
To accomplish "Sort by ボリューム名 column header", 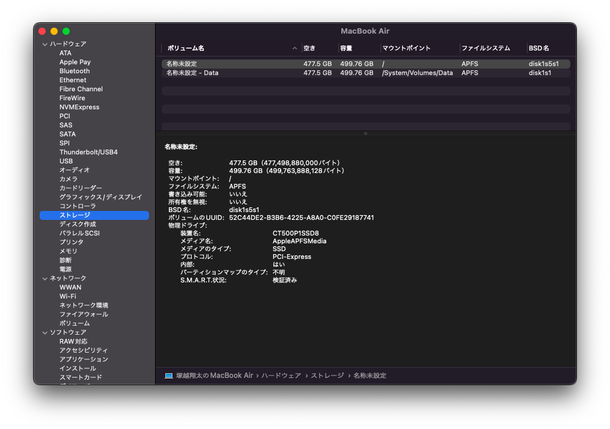I will pos(186,48).
